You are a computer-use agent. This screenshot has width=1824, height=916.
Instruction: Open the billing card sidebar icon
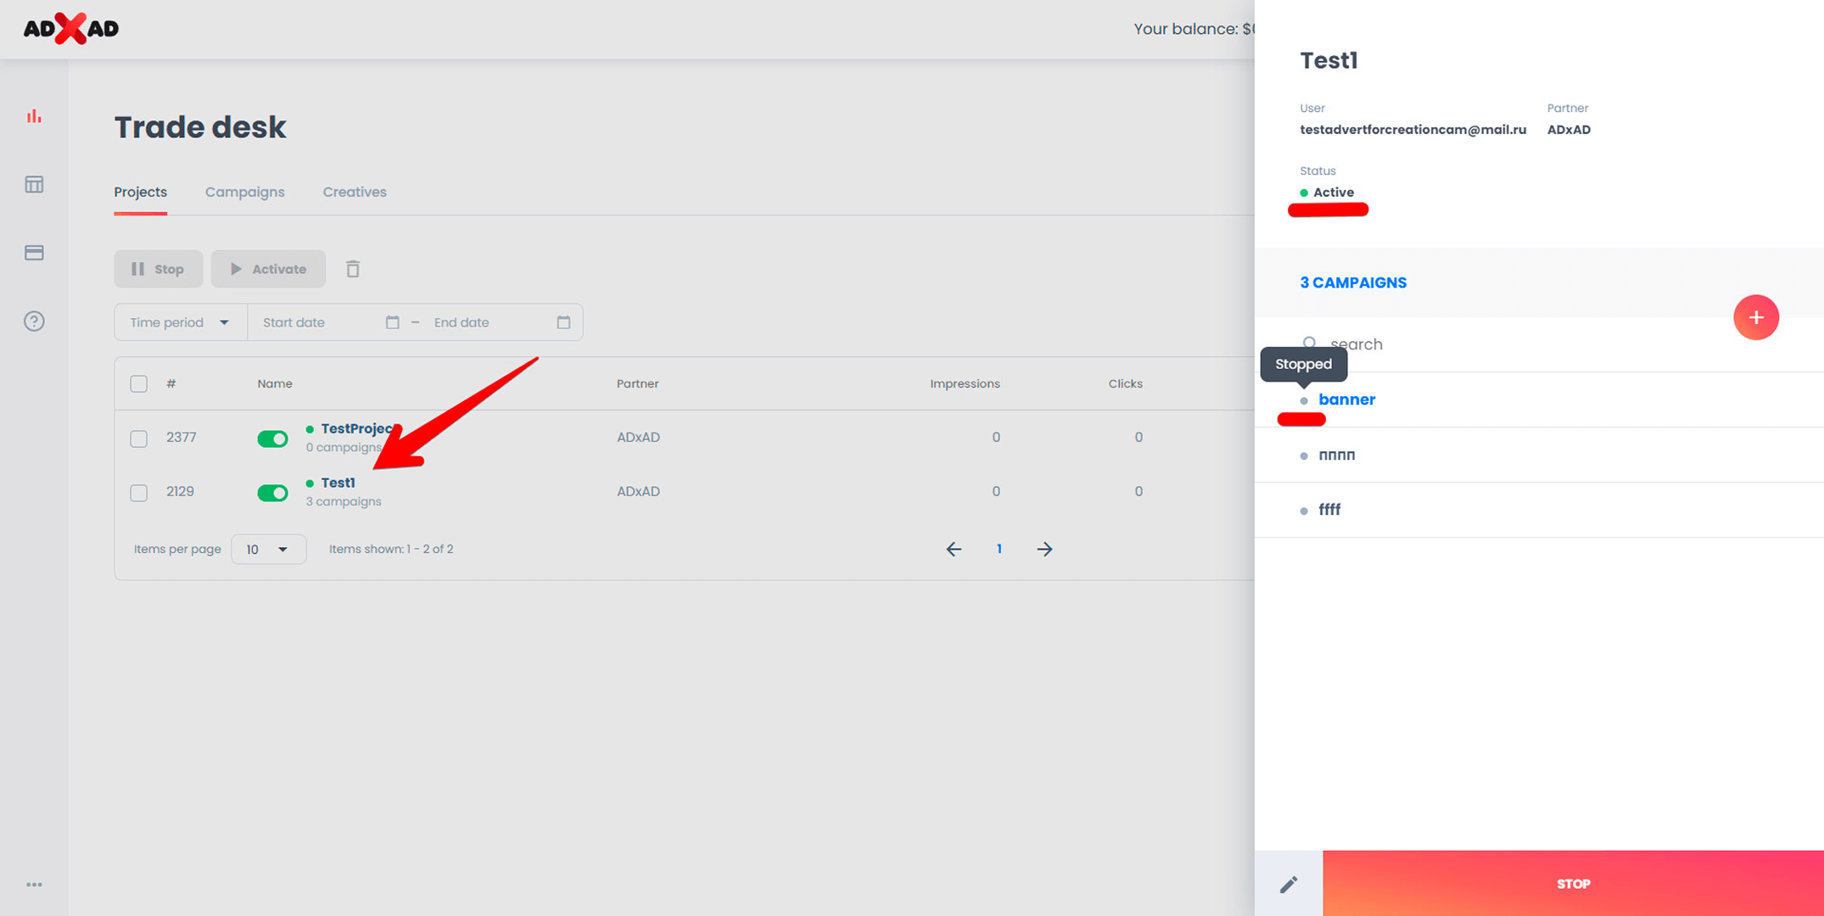[34, 253]
